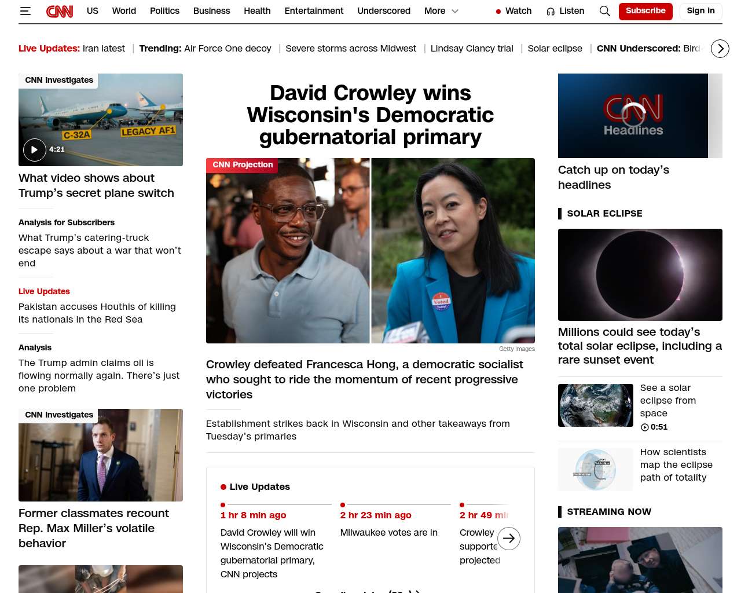Open Underscored section
The image size is (741, 593).
384,11
